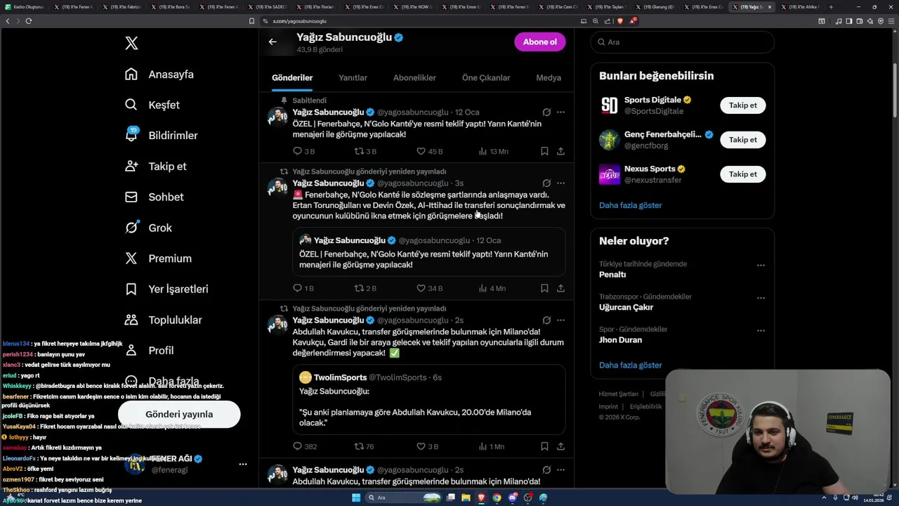Reload page in browser toolbar
The width and height of the screenshot is (899, 506).
(x=28, y=21)
